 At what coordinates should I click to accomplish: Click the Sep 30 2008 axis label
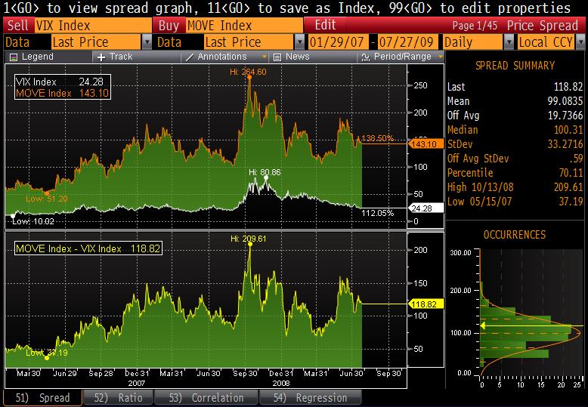[245, 374]
